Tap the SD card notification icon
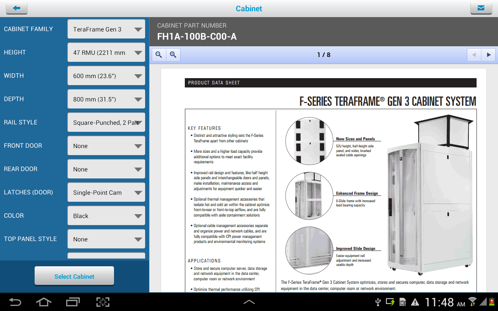This screenshot has width=498, height=311. [x=403, y=302]
